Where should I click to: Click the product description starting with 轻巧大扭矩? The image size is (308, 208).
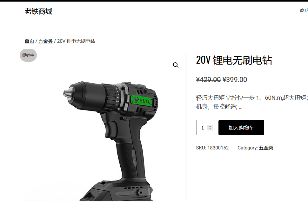pyautogui.click(x=252, y=102)
